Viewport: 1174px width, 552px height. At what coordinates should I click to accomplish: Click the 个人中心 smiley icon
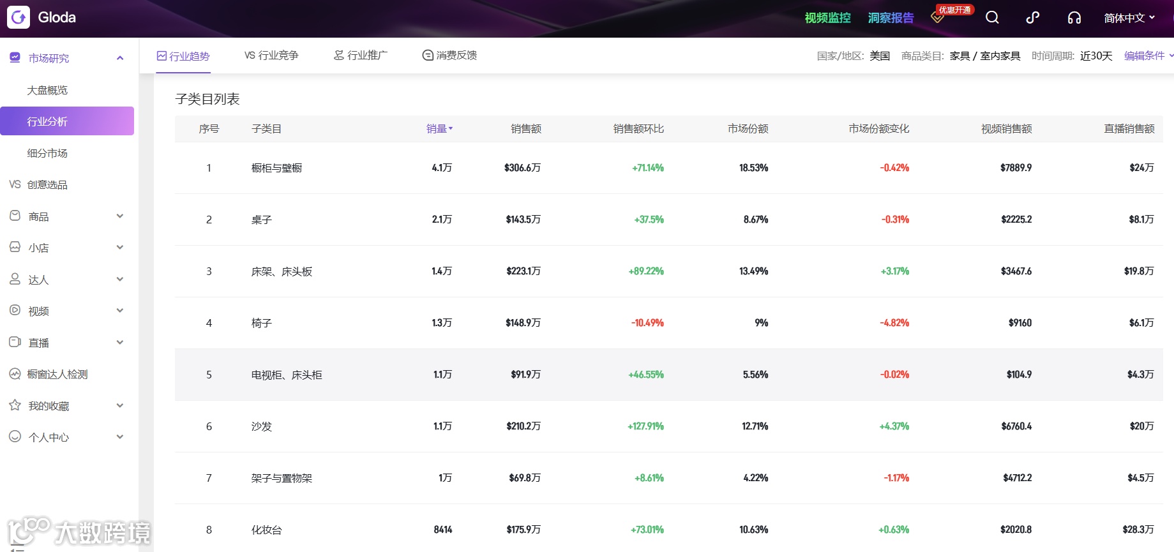click(x=15, y=436)
